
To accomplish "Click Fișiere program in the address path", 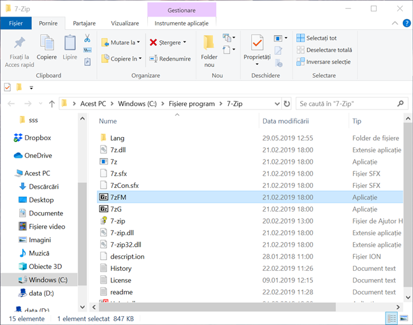I will tap(192, 104).
